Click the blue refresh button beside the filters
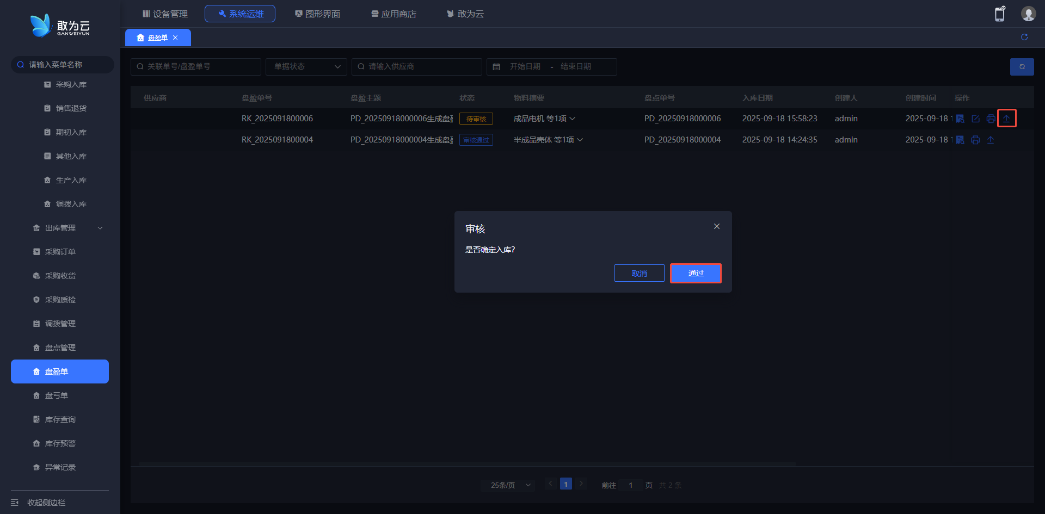Image resolution: width=1045 pixels, height=514 pixels. click(x=1022, y=66)
